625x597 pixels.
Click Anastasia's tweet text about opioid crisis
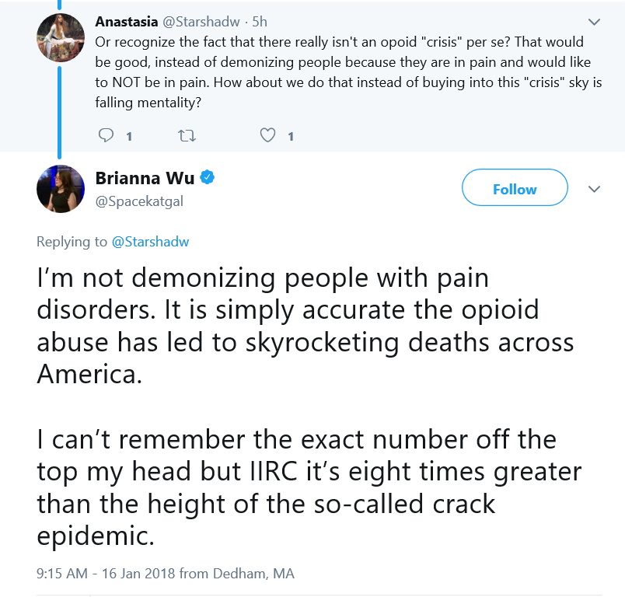click(x=348, y=72)
